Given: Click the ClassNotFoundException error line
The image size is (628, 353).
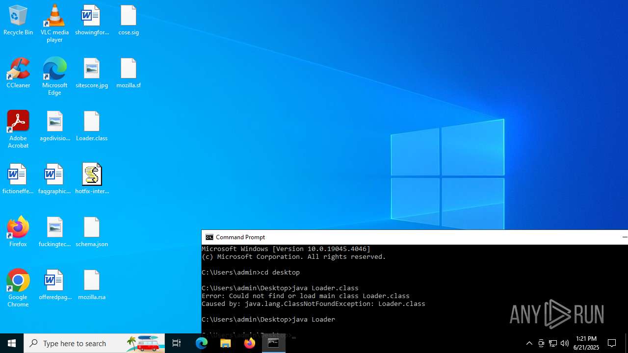Looking at the screenshot, I should [314, 304].
